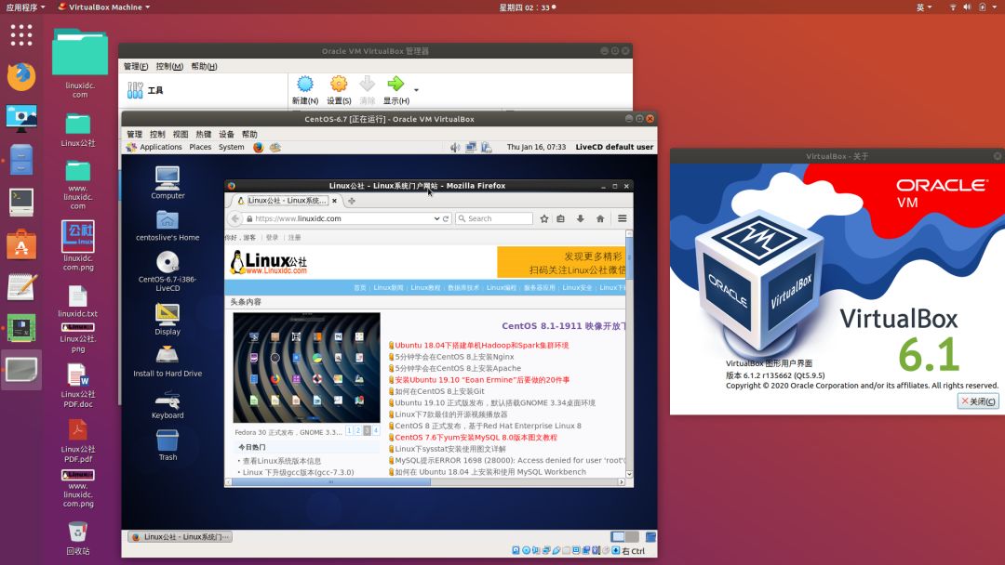Click the 新建 (New) VM toolbar icon
The width and height of the screenshot is (1005, 565).
tap(304, 85)
